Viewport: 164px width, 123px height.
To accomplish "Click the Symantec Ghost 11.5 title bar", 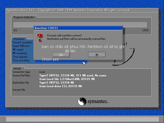I will 68,10.
